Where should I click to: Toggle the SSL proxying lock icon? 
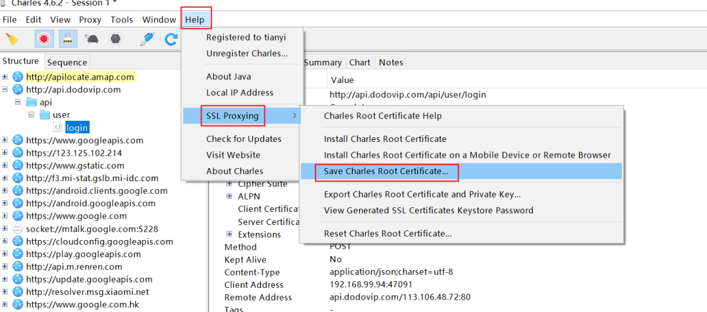[67, 39]
